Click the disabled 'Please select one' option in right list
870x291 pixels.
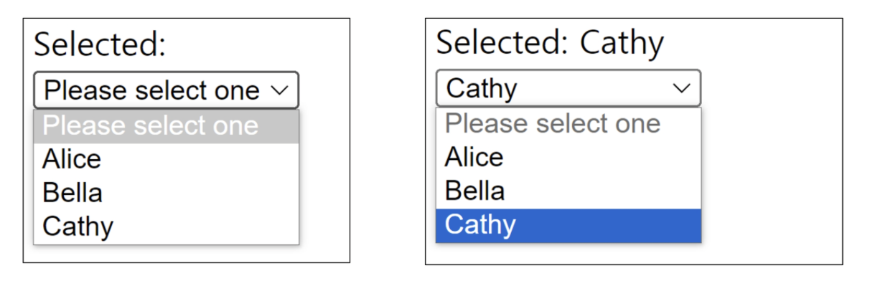[553, 124]
